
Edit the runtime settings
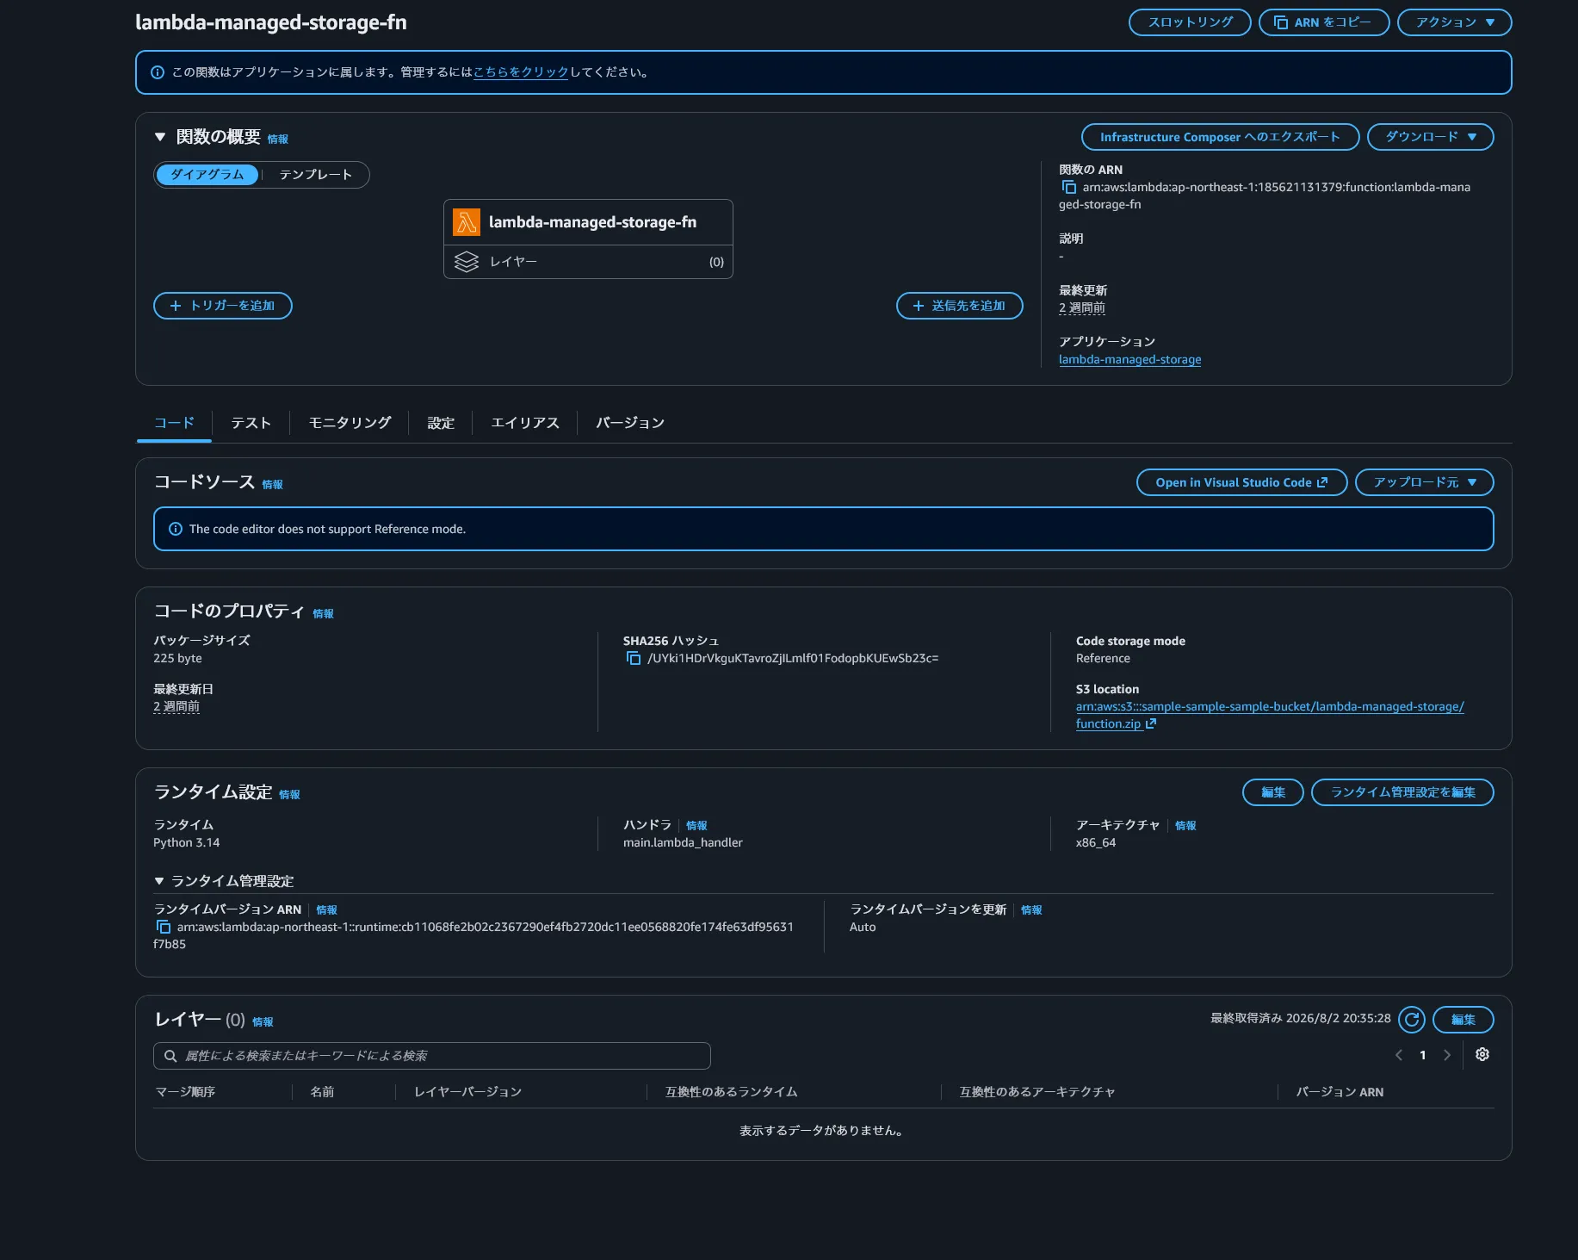(1272, 792)
